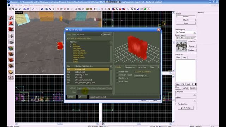
Task: Select the Apply Current Texture tool
Action: 11,54
